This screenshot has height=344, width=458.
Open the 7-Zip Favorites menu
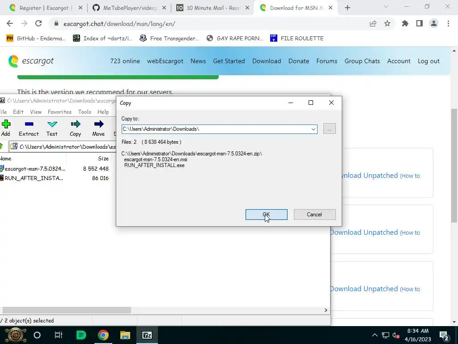click(59, 112)
